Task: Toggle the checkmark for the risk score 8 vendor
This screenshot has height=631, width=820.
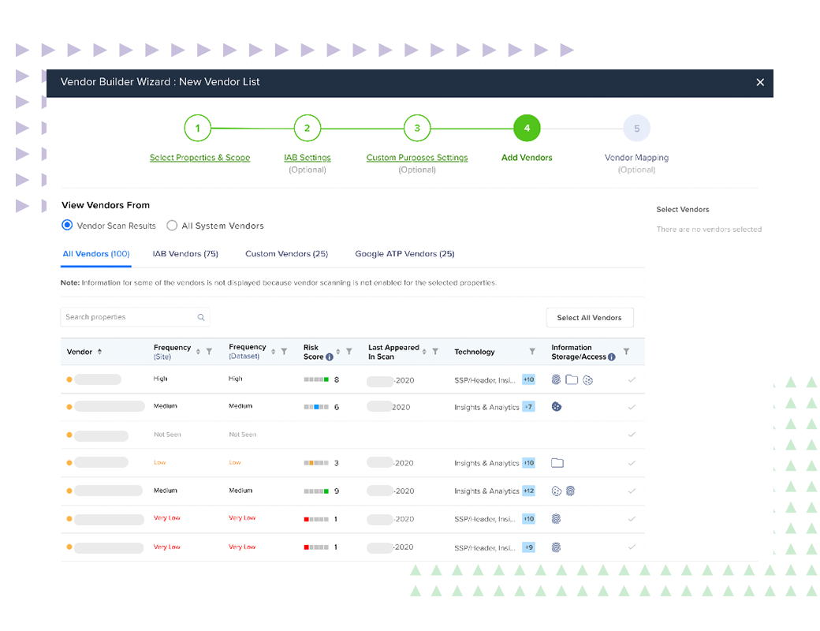Action: pos(632,380)
